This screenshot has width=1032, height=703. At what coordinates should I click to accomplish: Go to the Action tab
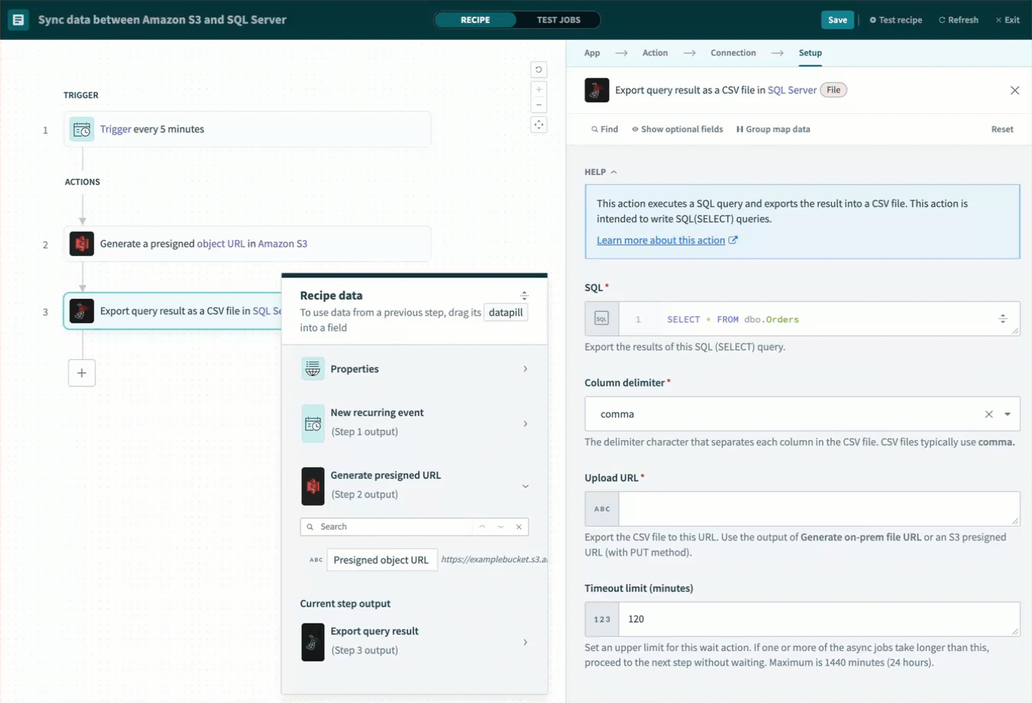[x=654, y=53]
